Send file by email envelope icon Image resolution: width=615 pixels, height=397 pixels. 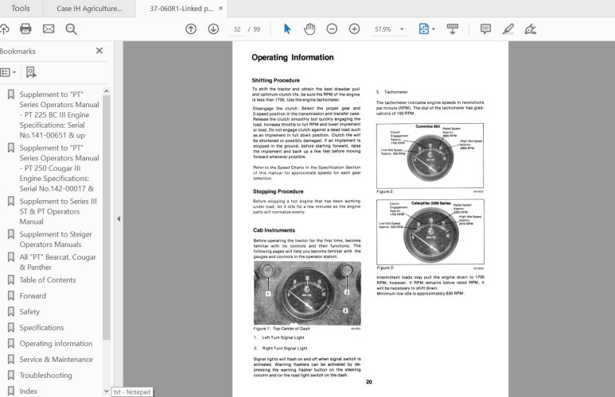pos(49,29)
